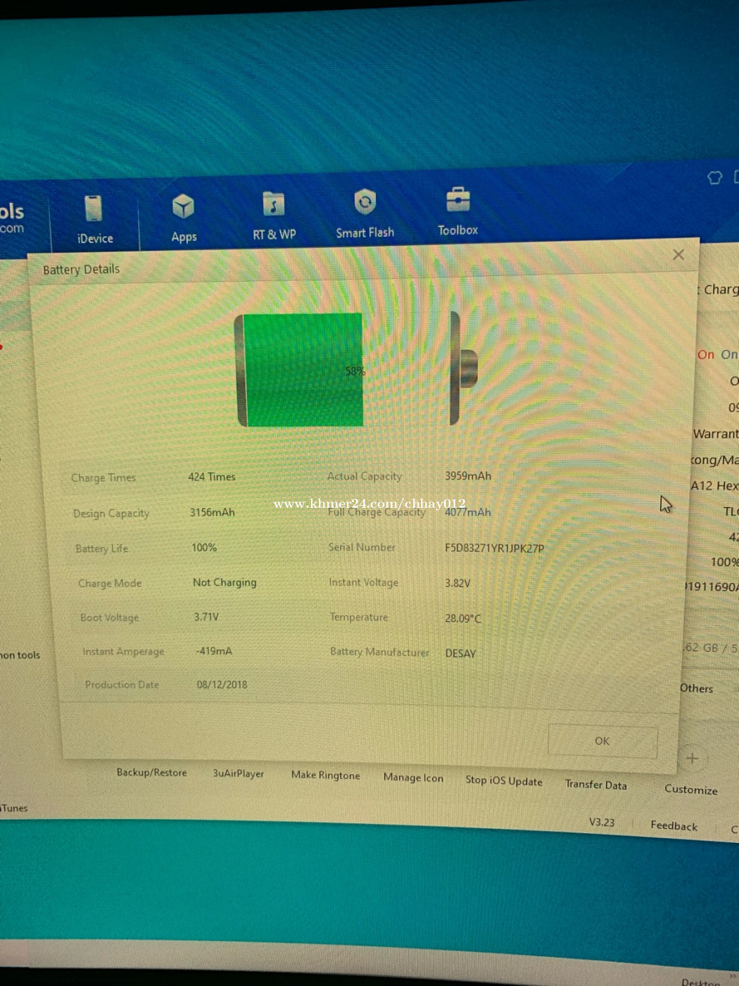Screen dimensions: 739x986
Task: Close the Battery Details dialog
Action: [678, 255]
